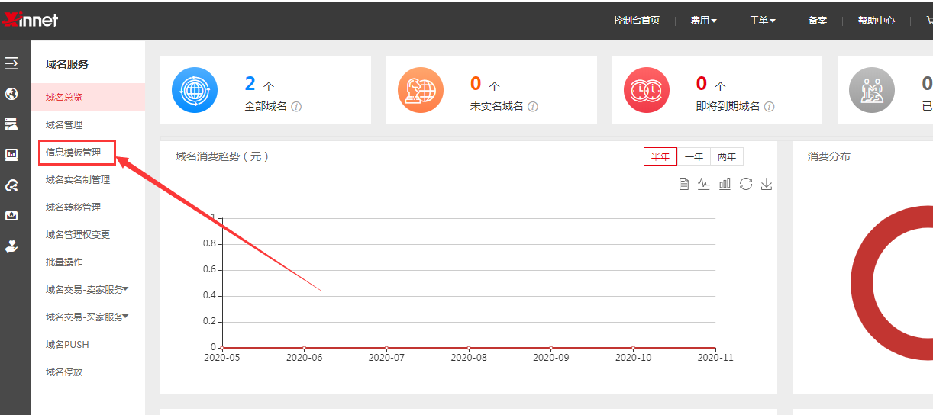
Task: Click the all-domains count 2
Action: (x=250, y=83)
